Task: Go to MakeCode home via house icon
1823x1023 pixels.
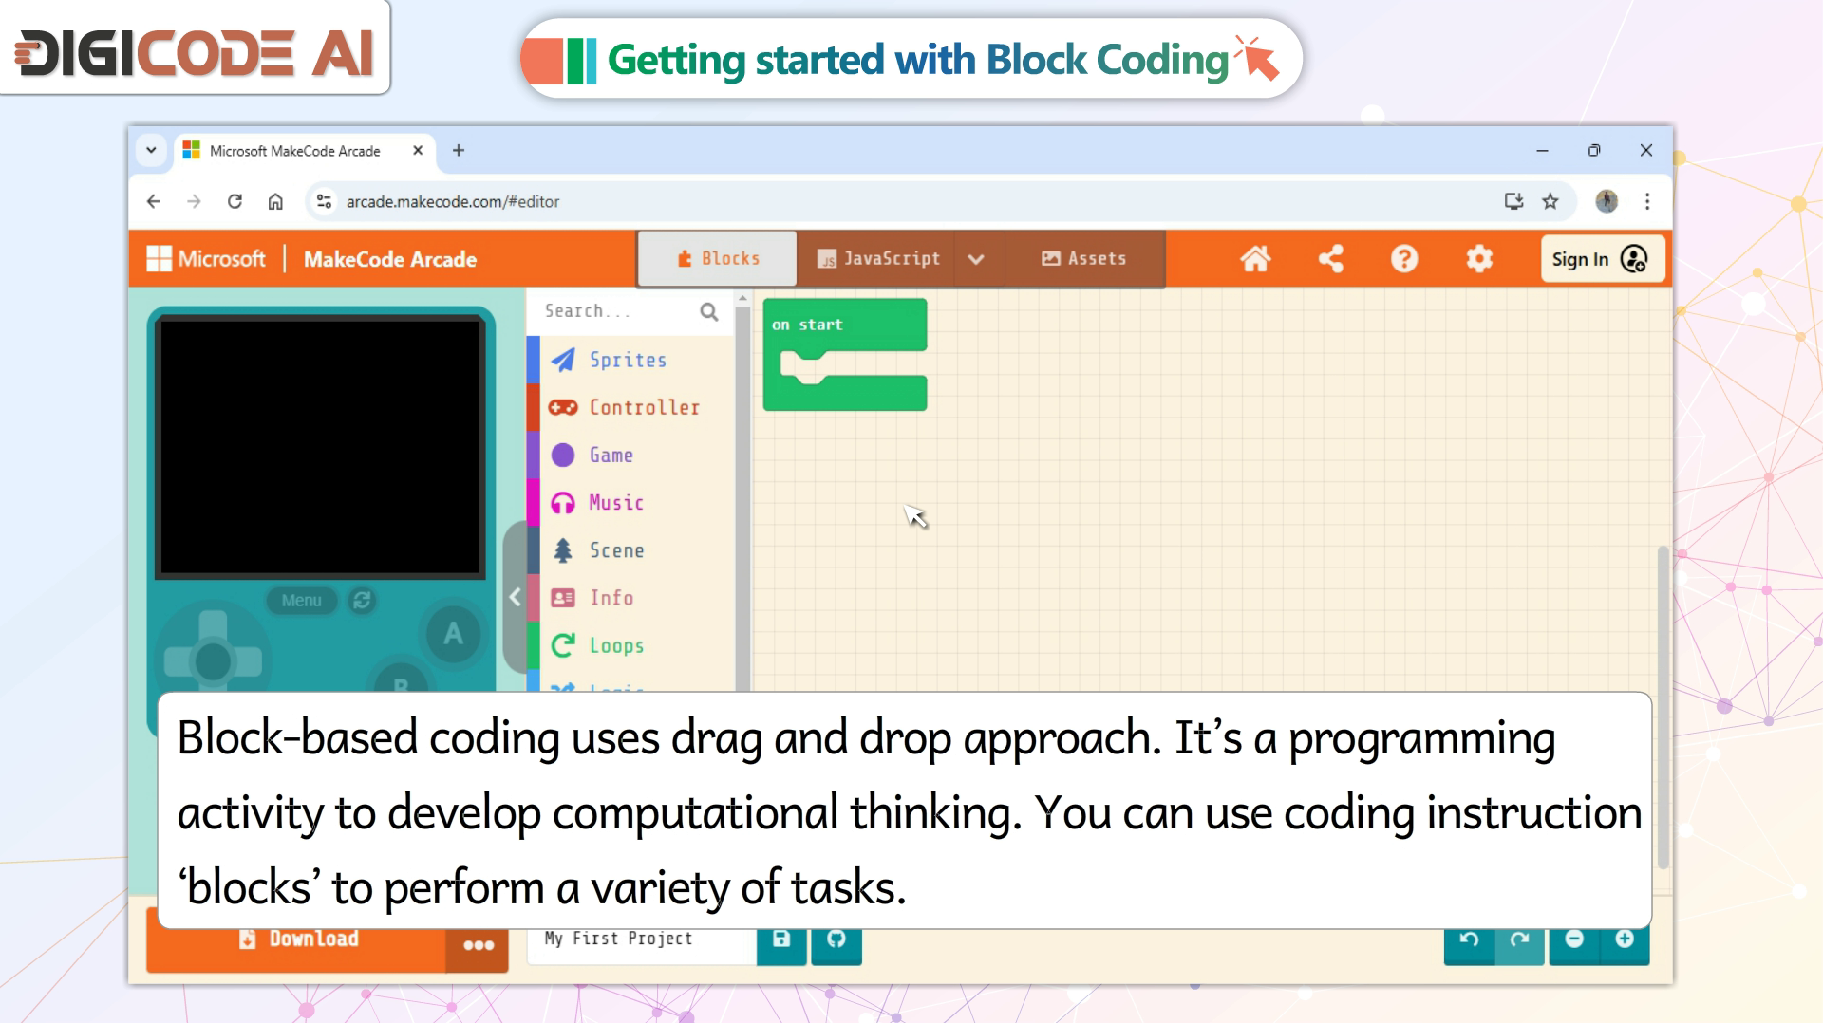Action: [1255, 258]
